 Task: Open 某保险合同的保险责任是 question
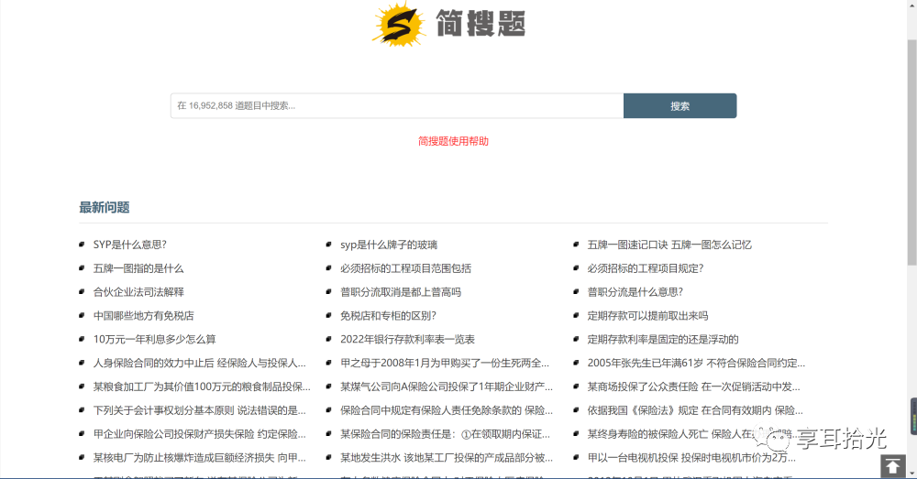445,434
